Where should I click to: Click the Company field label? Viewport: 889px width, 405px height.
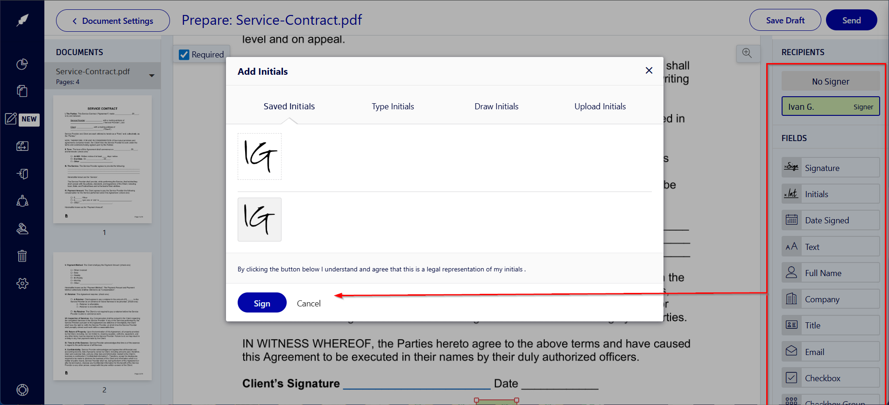[822, 299]
